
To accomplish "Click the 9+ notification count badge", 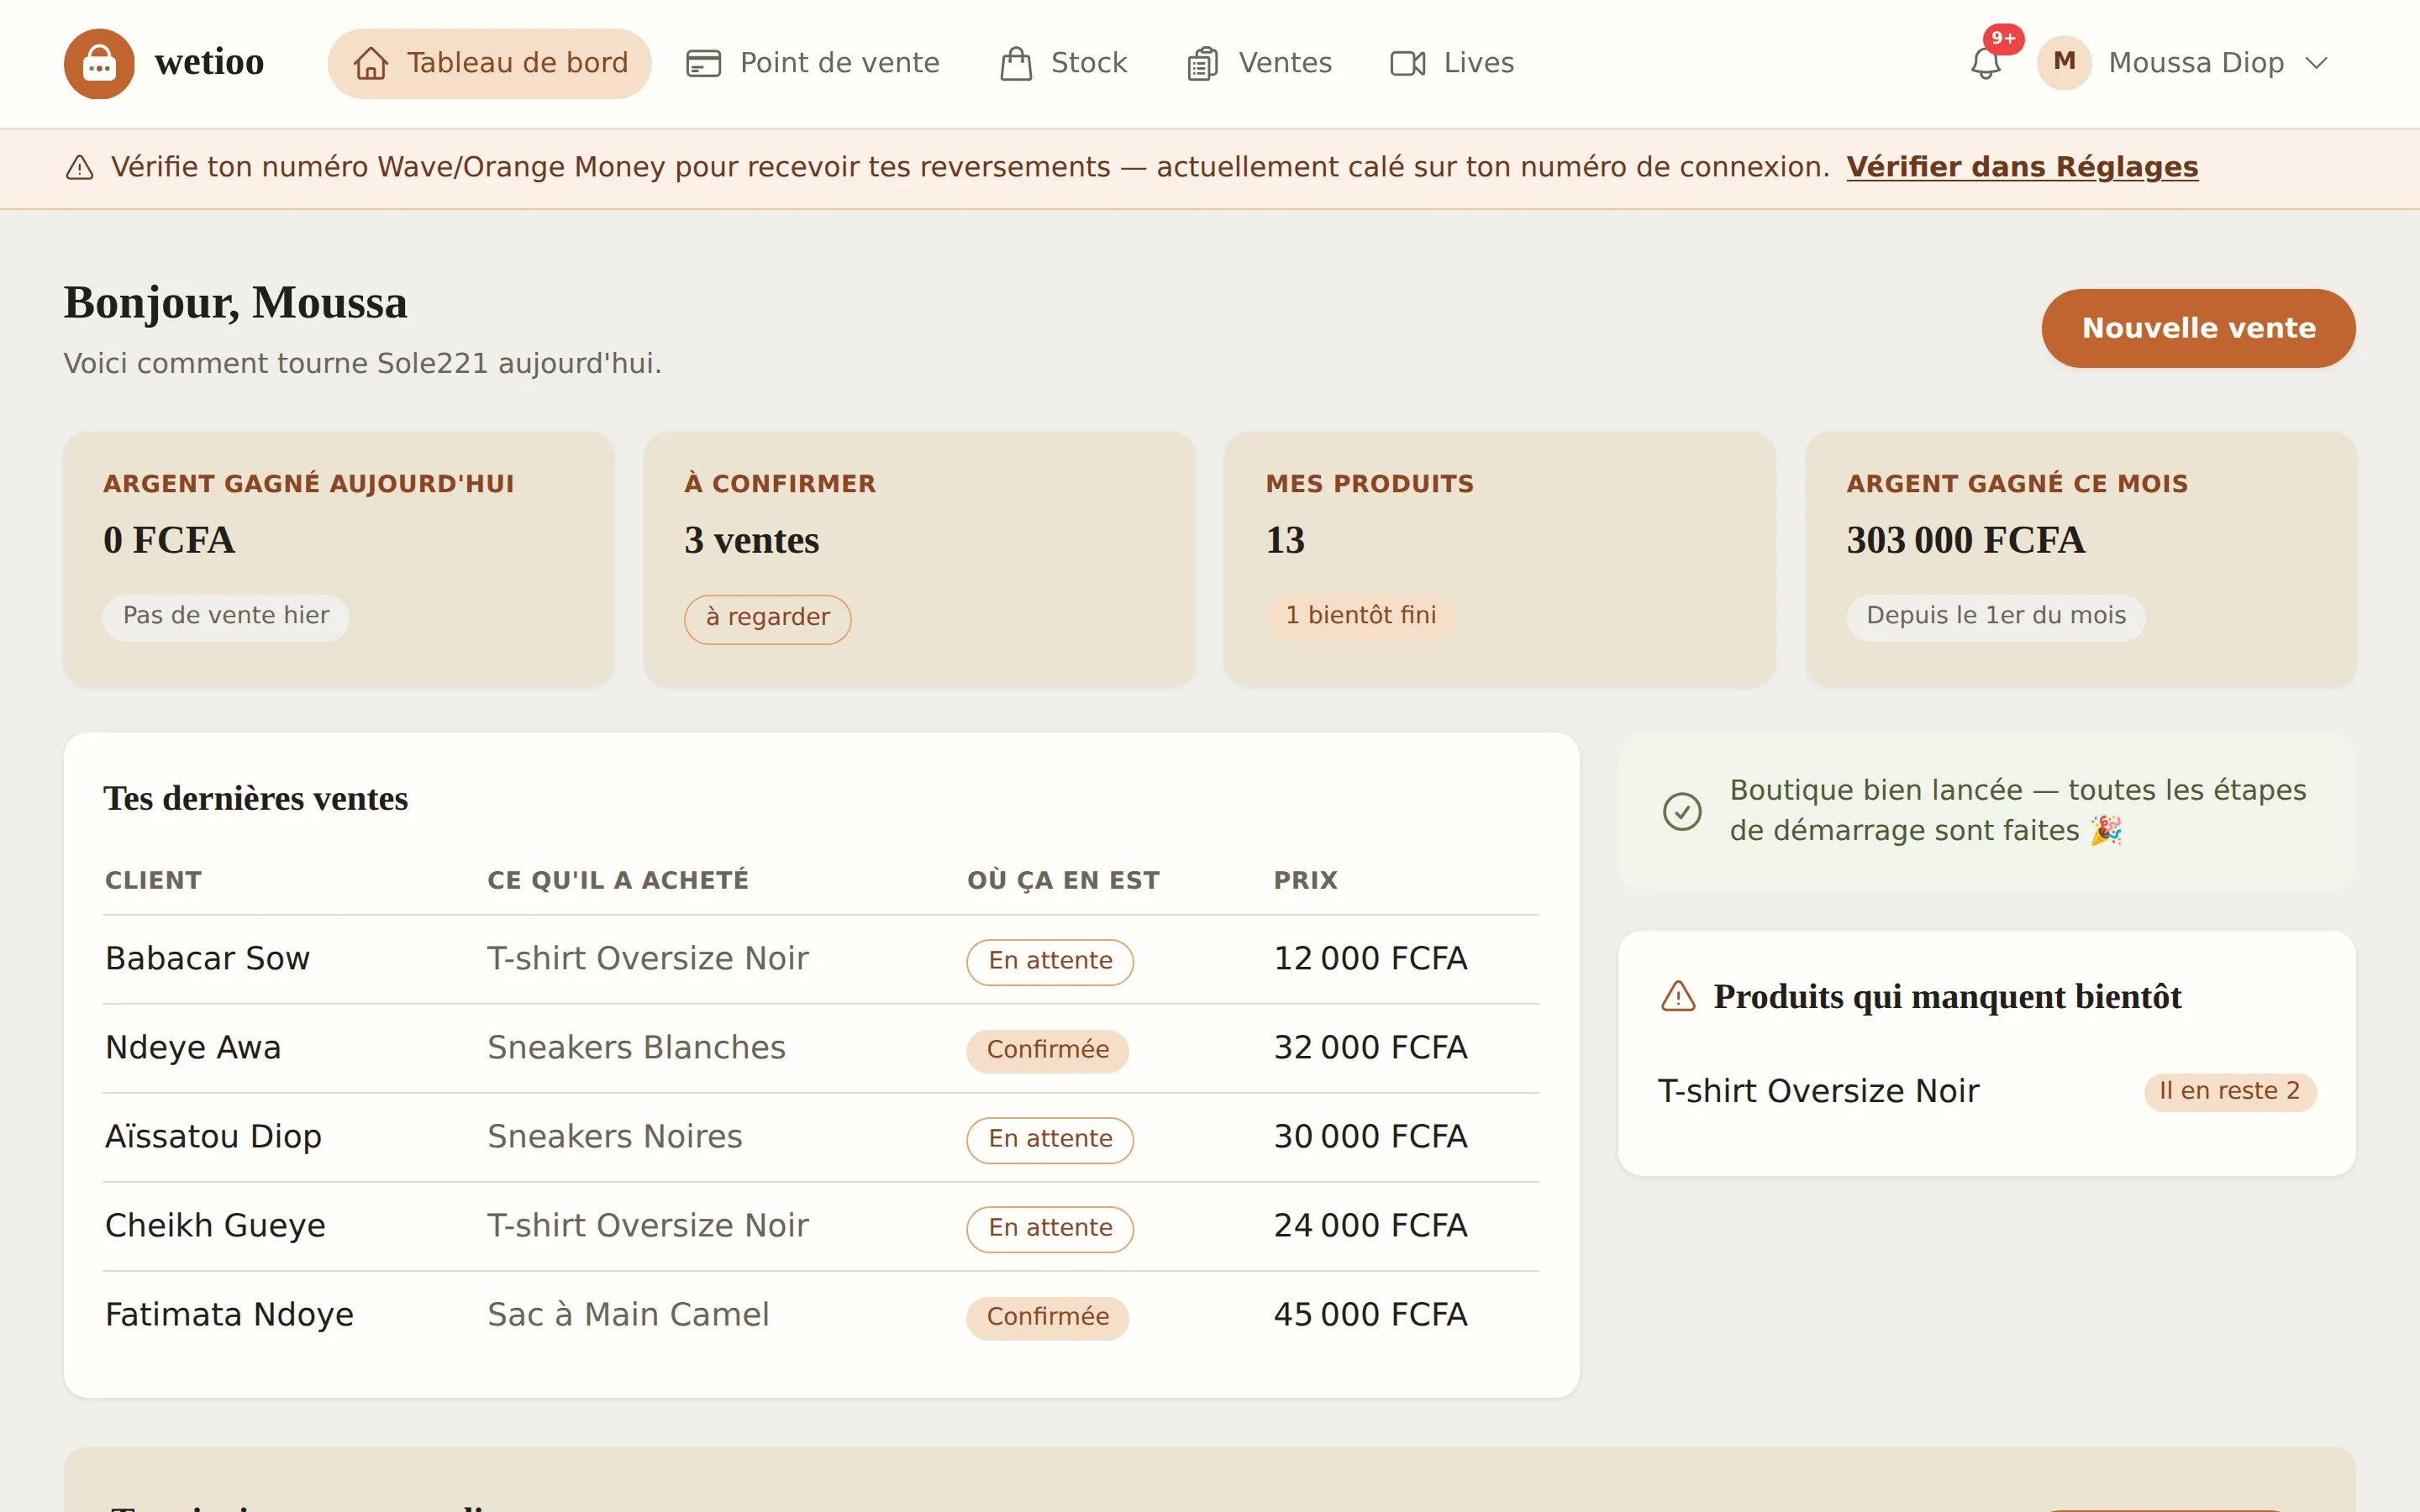I will click(2003, 39).
